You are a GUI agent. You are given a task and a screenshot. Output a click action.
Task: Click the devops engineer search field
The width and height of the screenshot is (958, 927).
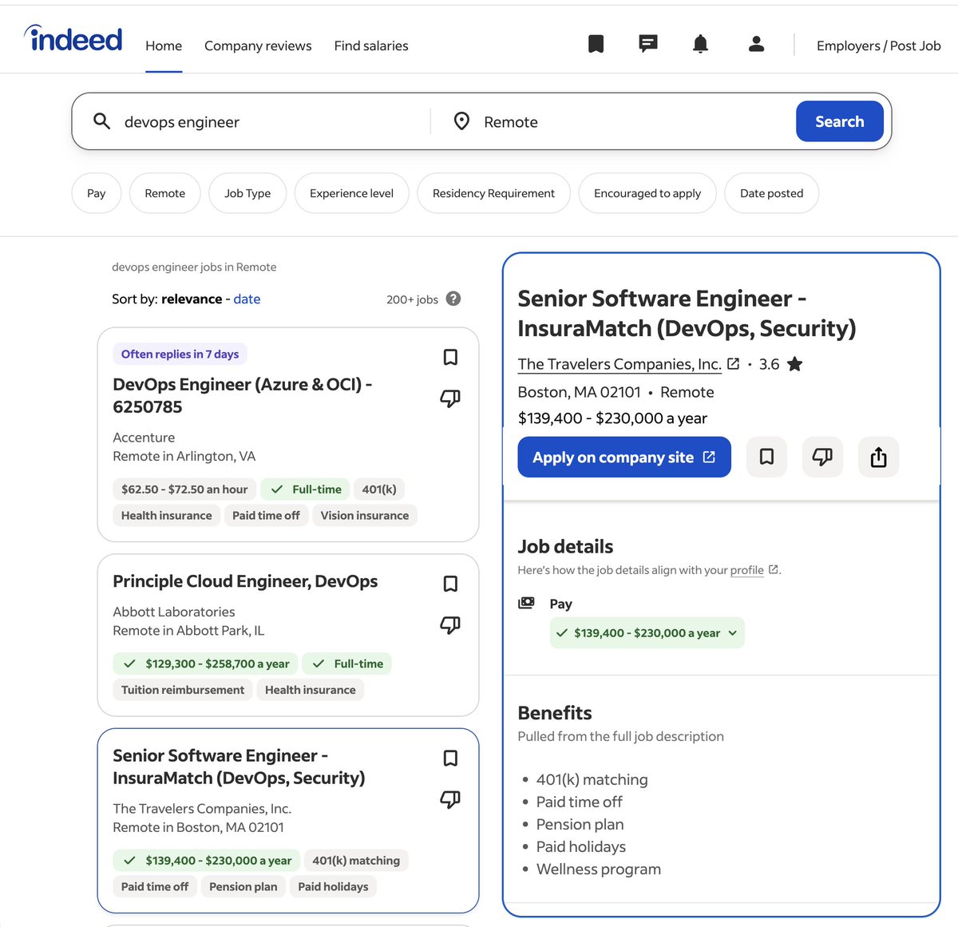tap(271, 121)
